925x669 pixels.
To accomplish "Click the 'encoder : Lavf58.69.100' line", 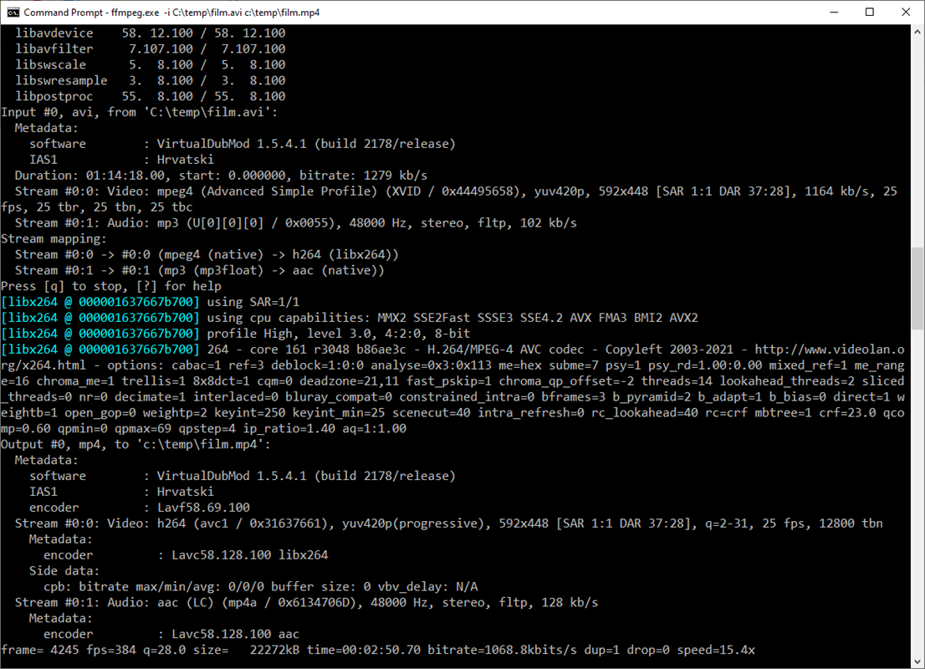I will [140, 508].
